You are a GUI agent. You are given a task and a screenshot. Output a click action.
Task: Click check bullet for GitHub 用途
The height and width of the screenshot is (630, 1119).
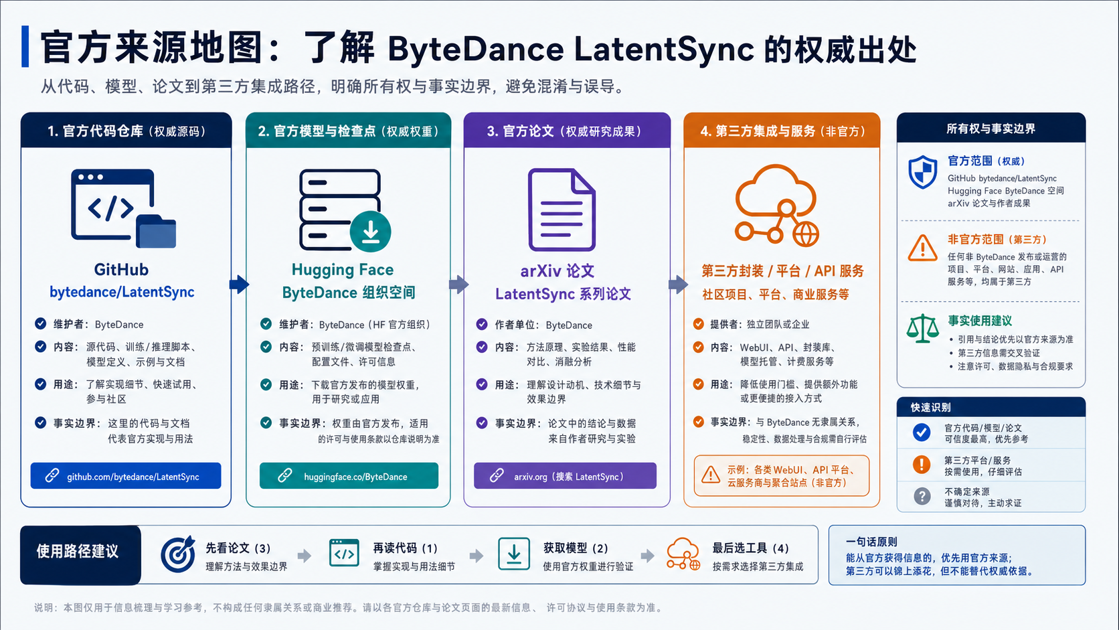[41, 384]
